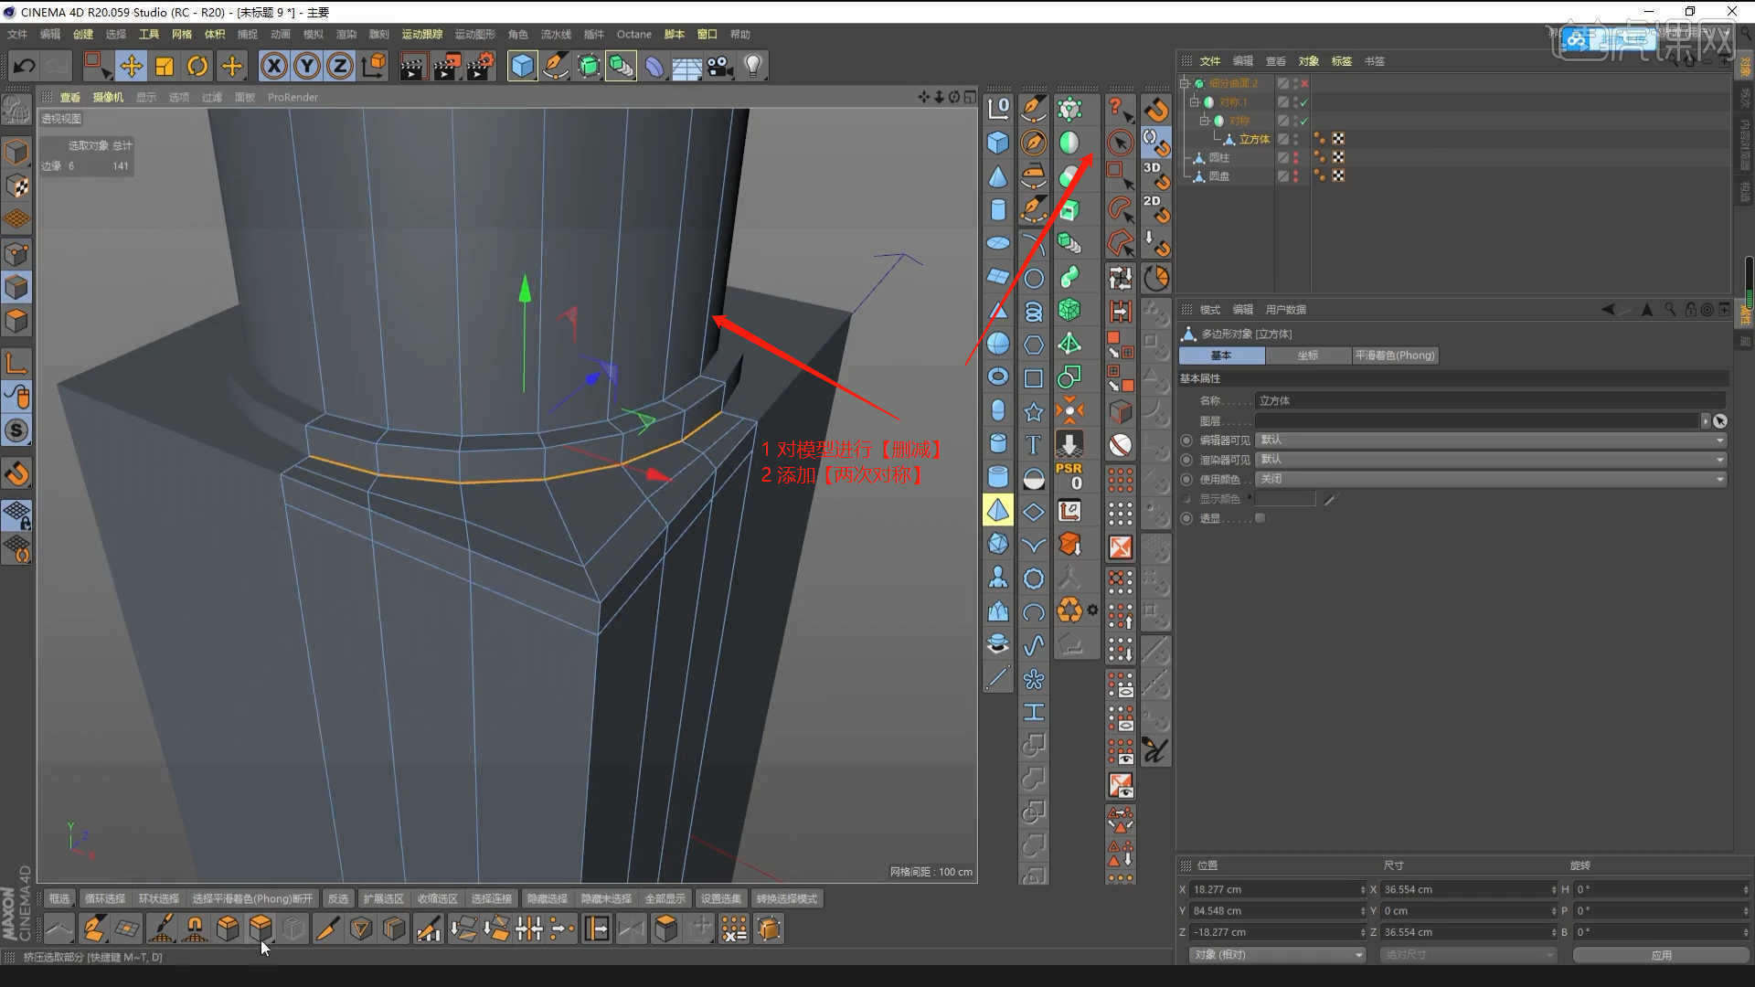The width and height of the screenshot is (1755, 987).
Task: Click the Camera object icon
Action: (720, 66)
